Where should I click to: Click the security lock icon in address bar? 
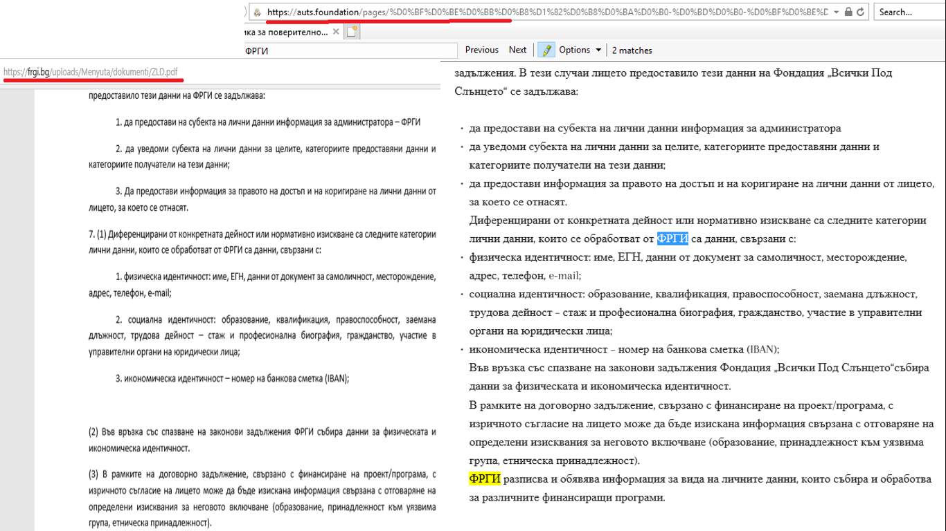[x=848, y=12]
